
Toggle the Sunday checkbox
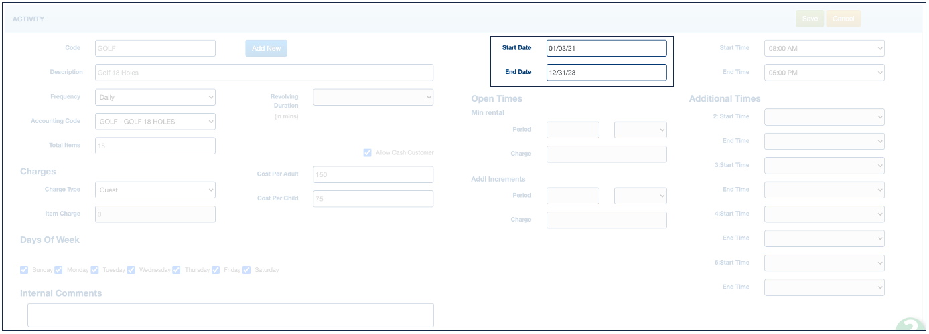pyautogui.click(x=24, y=270)
